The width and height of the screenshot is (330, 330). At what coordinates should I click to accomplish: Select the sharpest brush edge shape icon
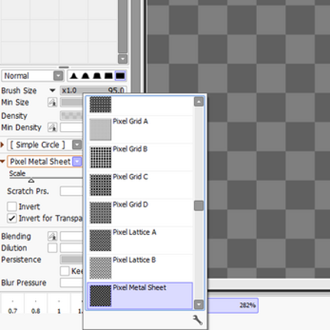coord(74,76)
